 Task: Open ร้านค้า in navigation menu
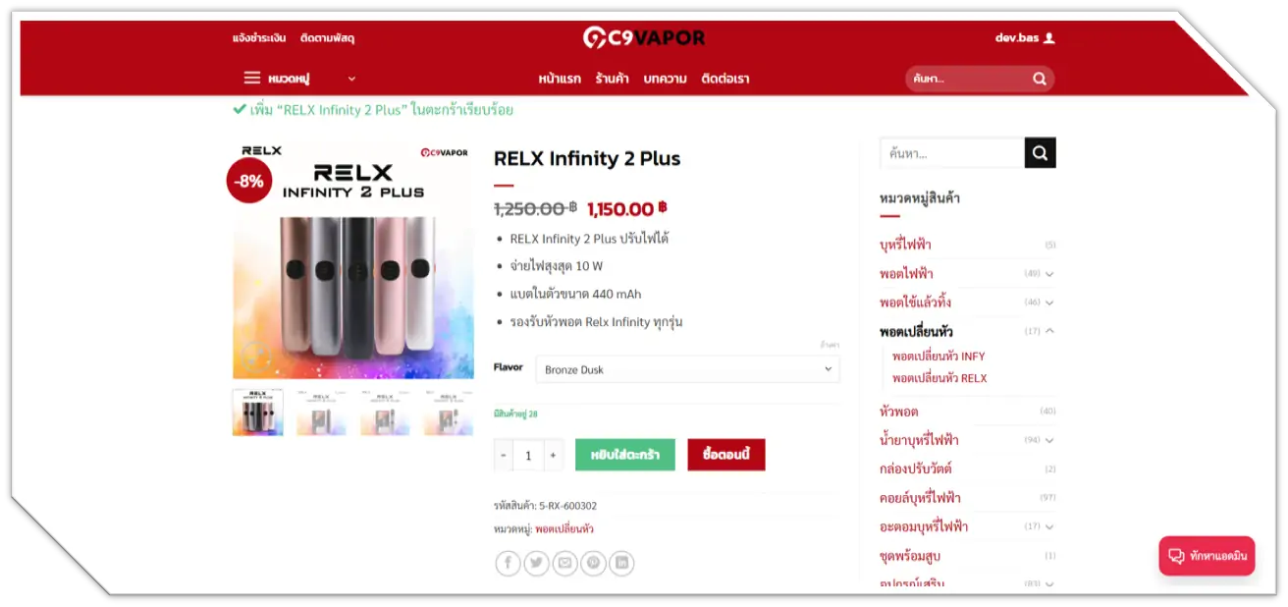(x=612, y=79)
